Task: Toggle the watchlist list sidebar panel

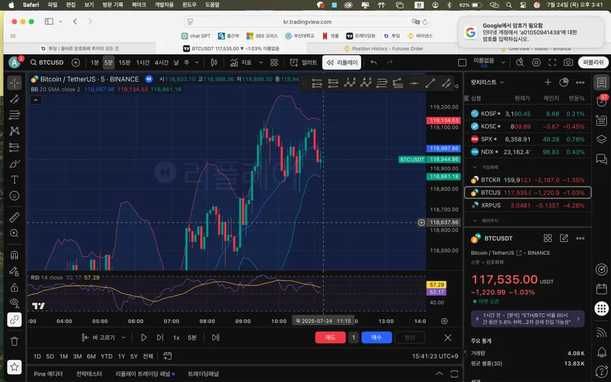Action: [x=602, y=82]
